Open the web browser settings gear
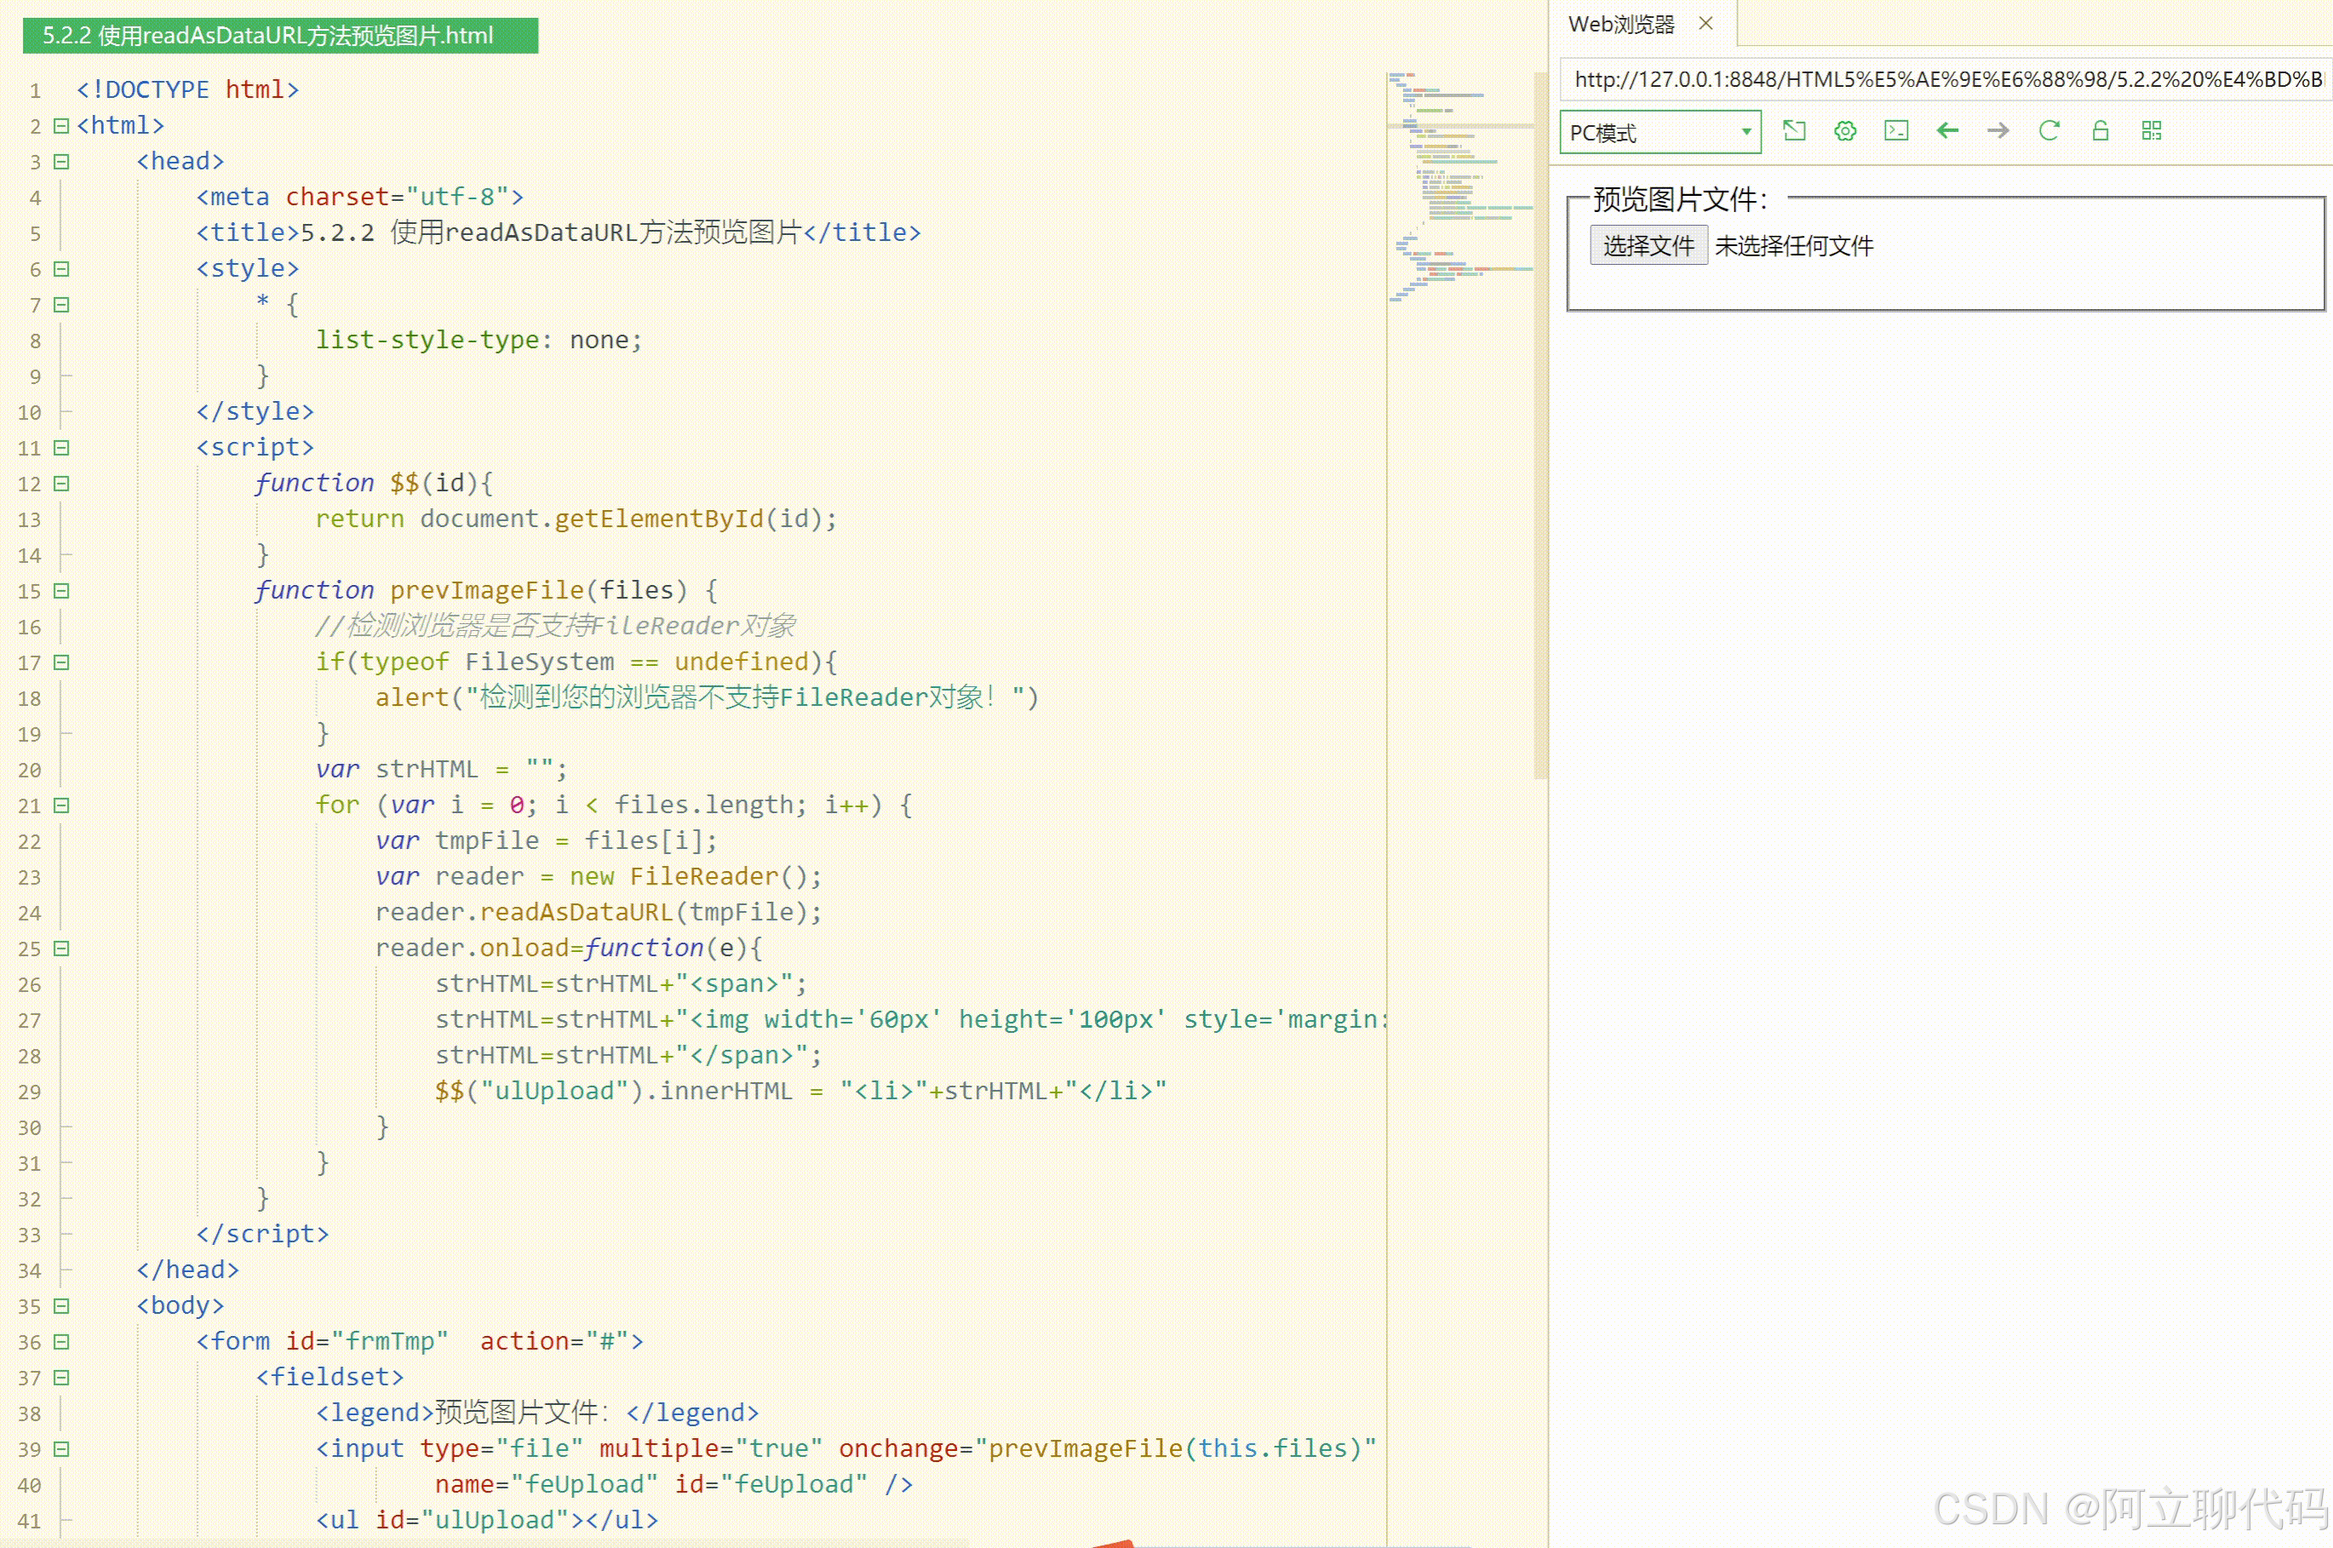The image size is (2333, 1548). click(1844, 130)
